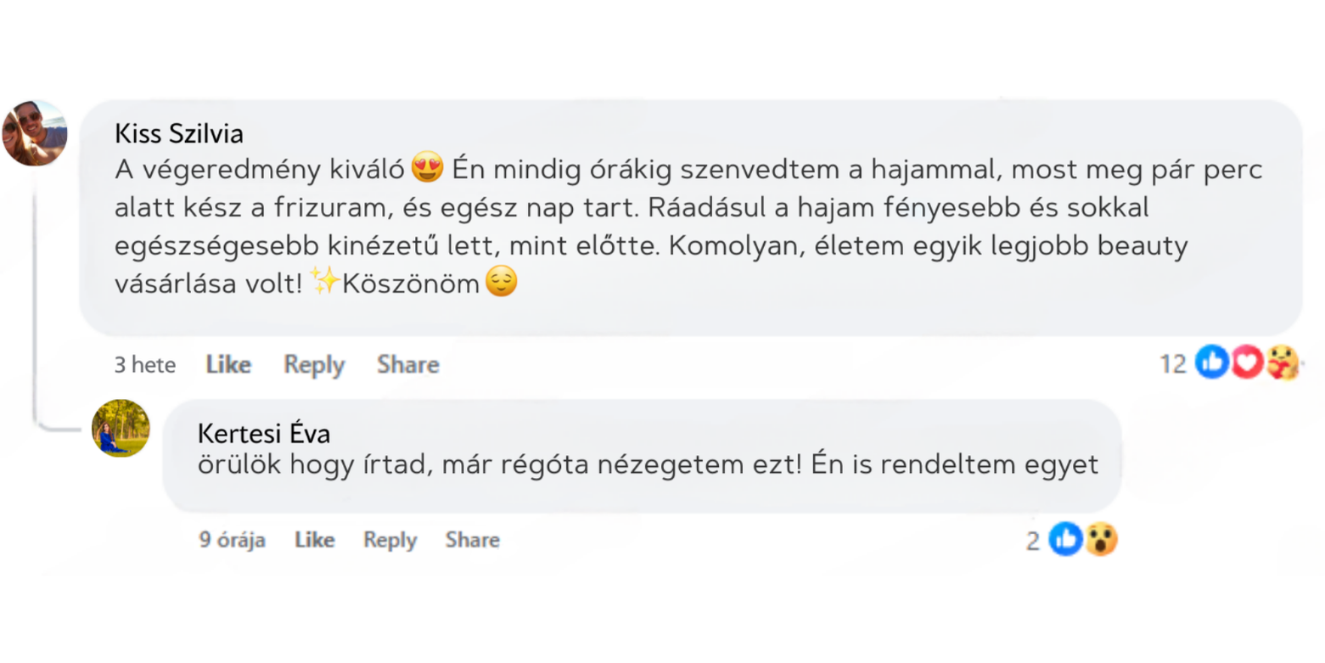Share Kertesi Éva's reply
Image resolution: width=1325 pixels, height=663 pixels.
point(472,540)
